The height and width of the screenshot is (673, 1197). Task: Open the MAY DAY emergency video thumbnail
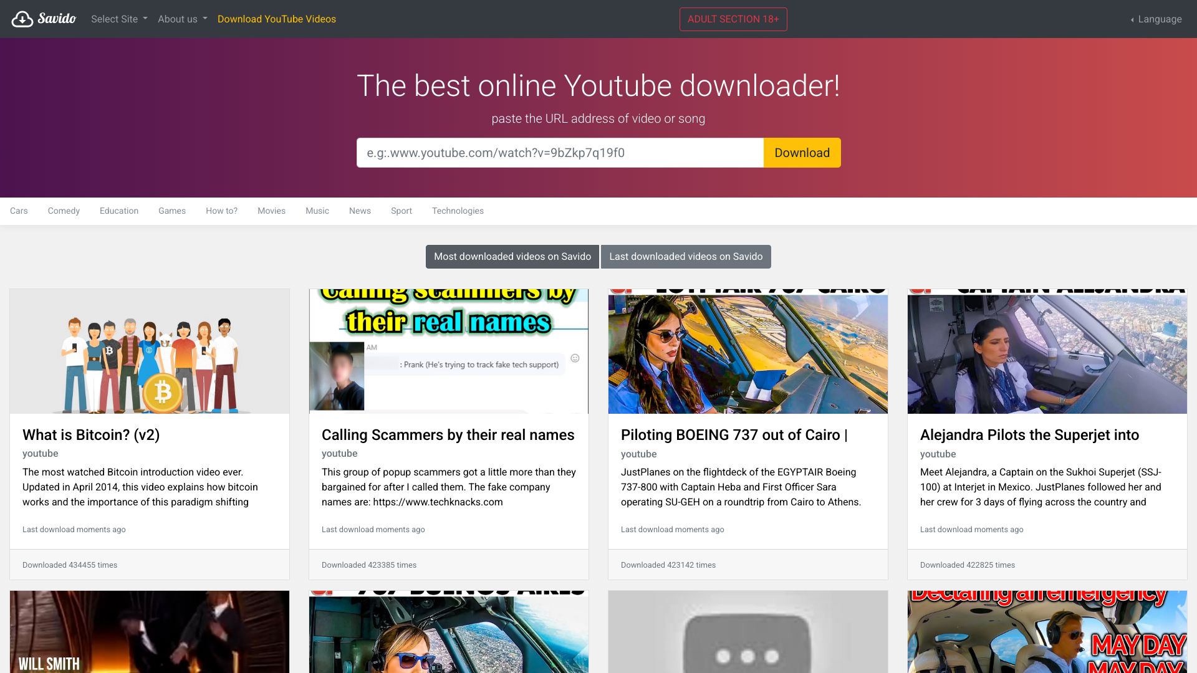tap(1047, 632)
